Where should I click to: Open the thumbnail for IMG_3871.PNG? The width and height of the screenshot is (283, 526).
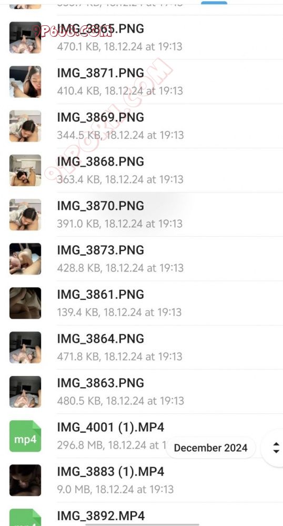pos(25,82)
